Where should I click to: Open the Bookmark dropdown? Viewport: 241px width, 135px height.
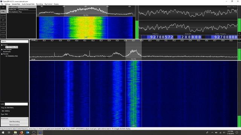[14, 118]
